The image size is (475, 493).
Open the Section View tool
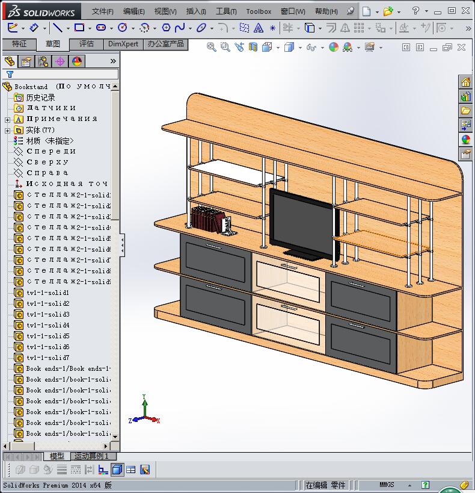click(253, 47)
